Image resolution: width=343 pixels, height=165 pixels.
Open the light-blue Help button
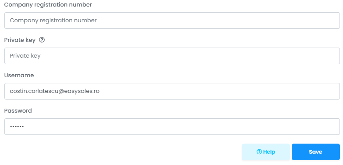click(x=266, y=152)
